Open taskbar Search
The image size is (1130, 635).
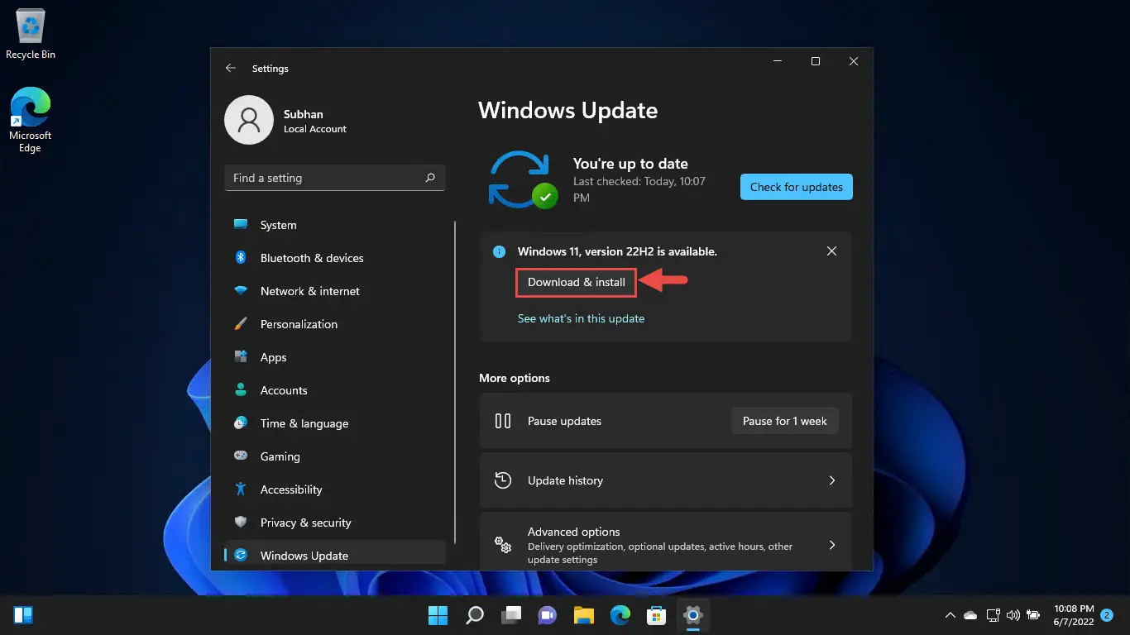[x=475, y=615]
